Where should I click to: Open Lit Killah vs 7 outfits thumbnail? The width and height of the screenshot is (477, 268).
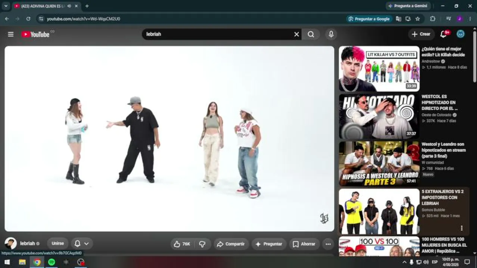[x=379, y=68]
